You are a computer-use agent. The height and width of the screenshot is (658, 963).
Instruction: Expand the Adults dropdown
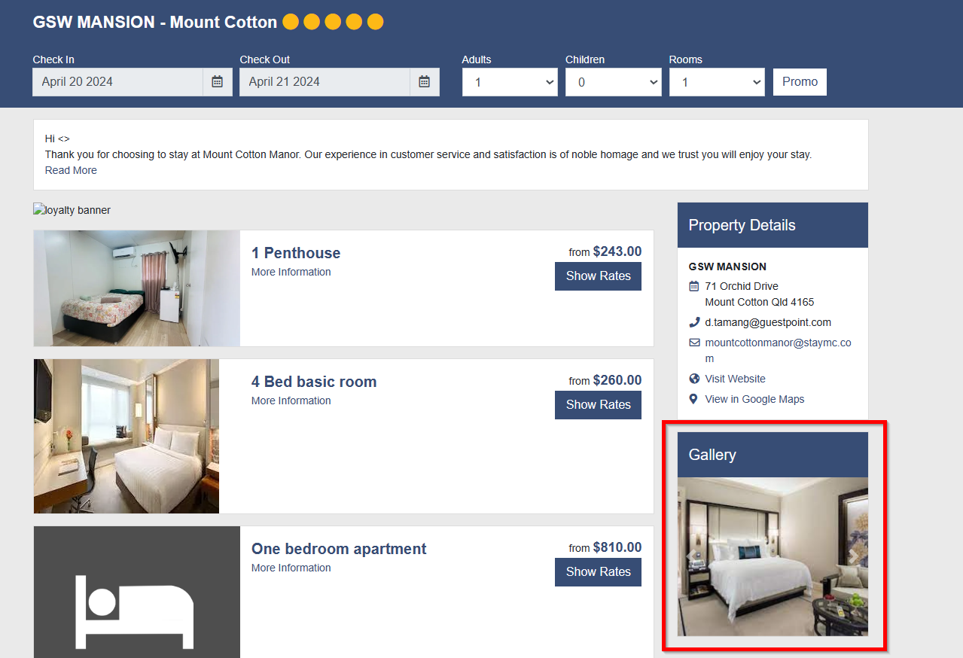pyautogui.click(x=510, y=82)
